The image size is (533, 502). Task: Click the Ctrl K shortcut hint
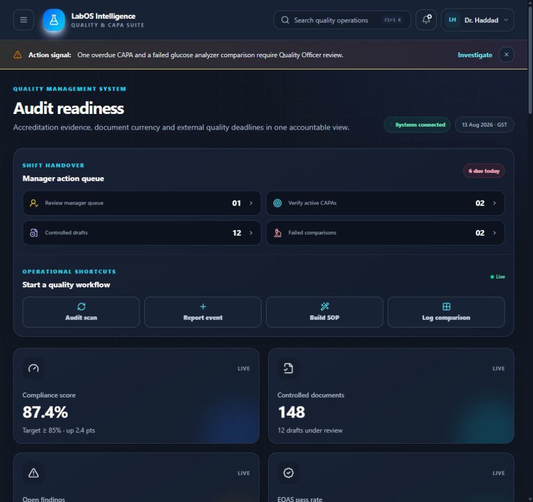pos(393,20)
